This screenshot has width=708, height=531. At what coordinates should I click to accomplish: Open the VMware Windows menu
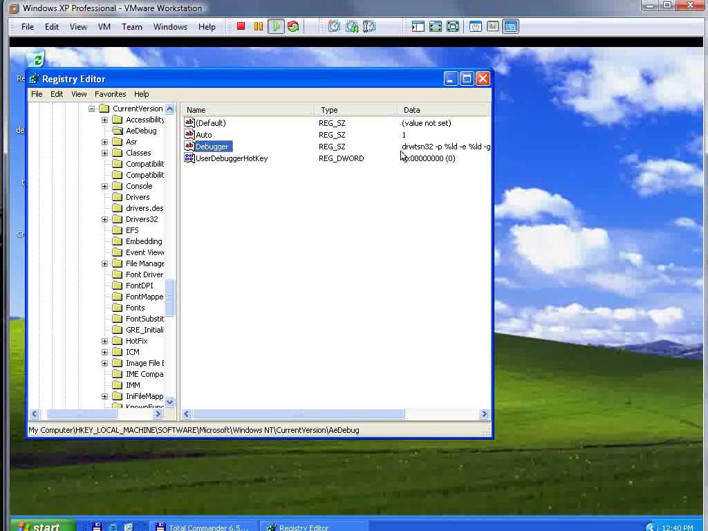point(170,27)
